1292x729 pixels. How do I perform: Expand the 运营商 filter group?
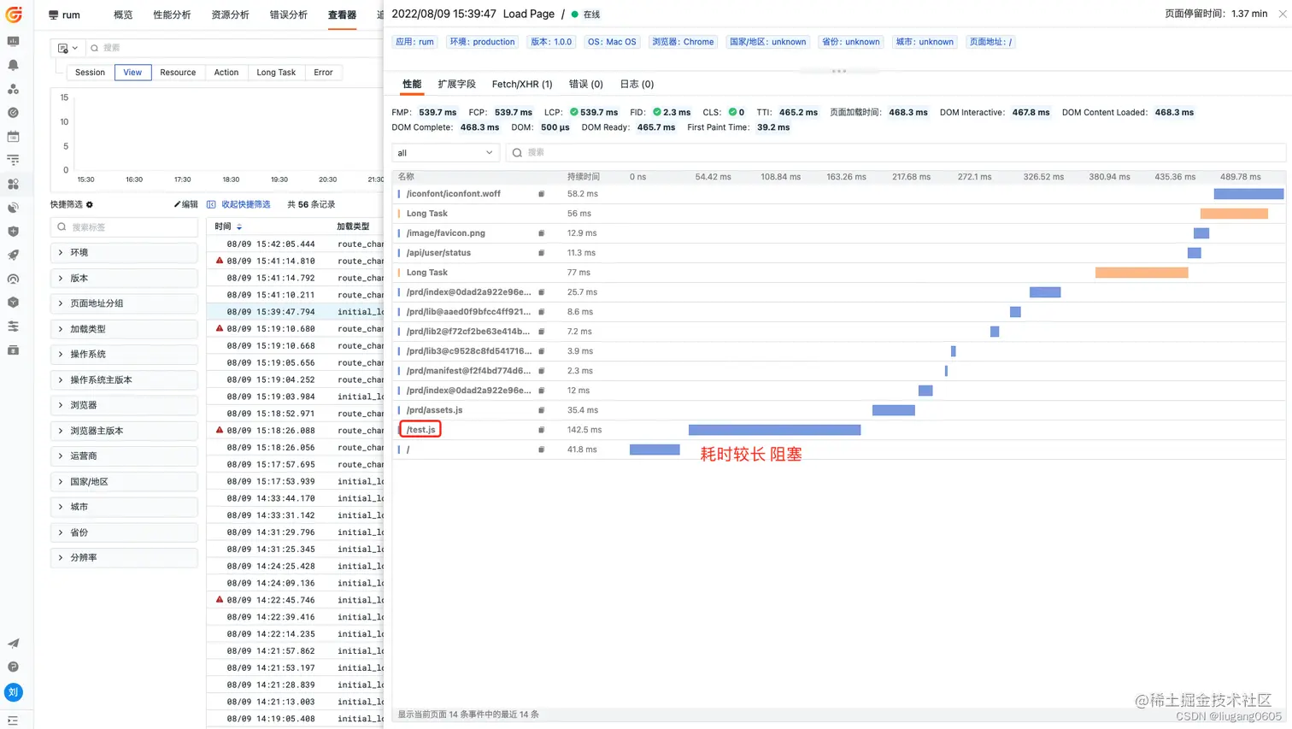(124, 456)
